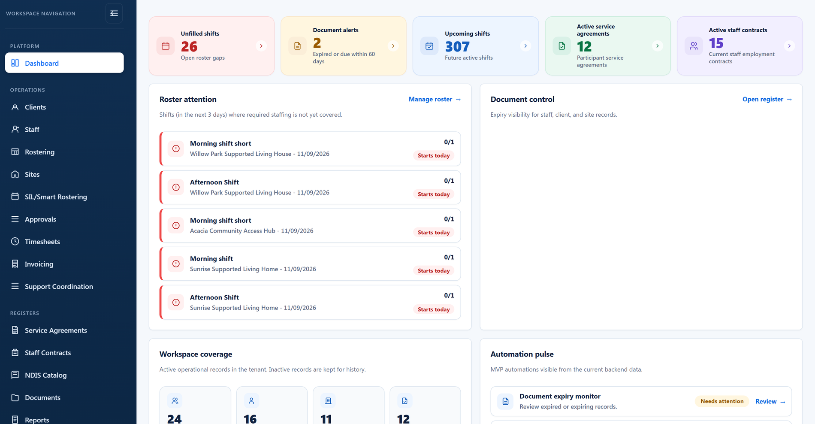The image size is (815, 424).
Task: Click the Document expiry monitor file icon
Action: pos(505,402)
